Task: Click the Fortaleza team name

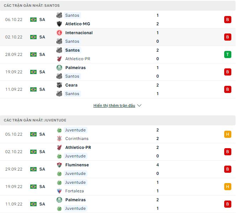Action: click(x=75, y=191)
